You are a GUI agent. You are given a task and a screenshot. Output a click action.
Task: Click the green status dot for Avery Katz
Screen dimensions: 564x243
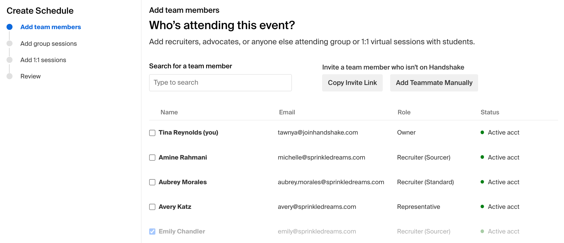coord(483,207)
